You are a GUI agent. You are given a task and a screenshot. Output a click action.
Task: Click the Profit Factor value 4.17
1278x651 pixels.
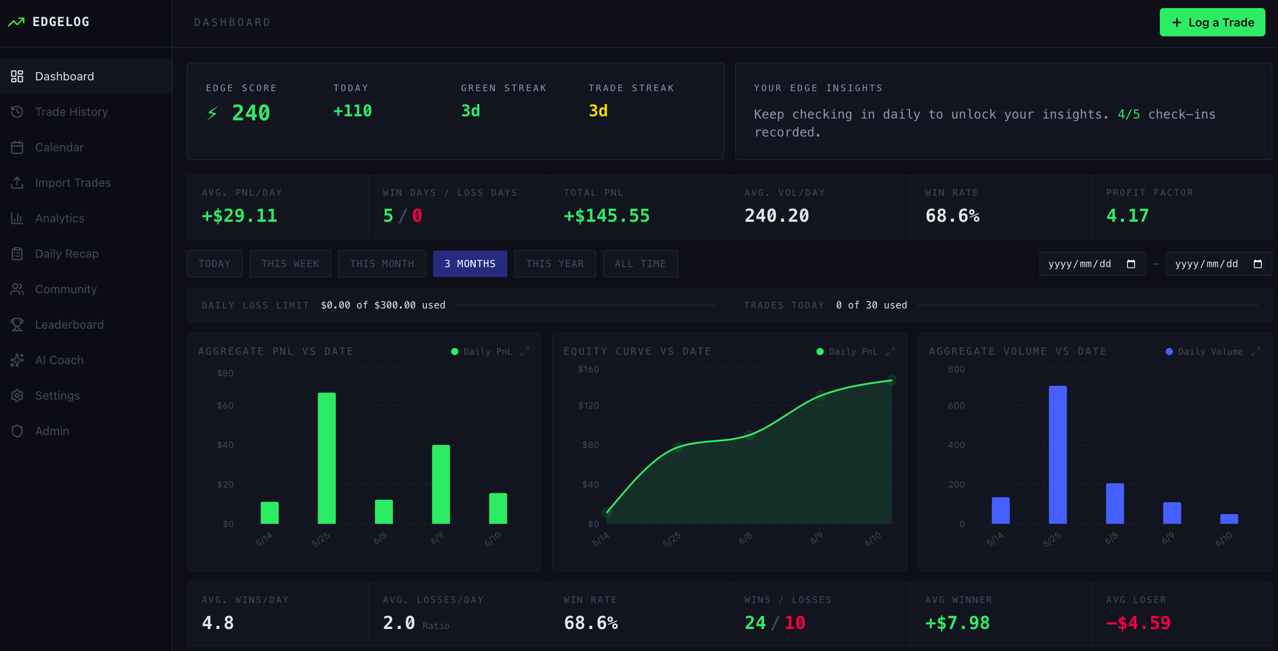1127,216
